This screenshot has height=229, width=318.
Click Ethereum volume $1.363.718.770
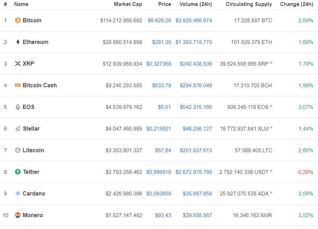[194, 42]
